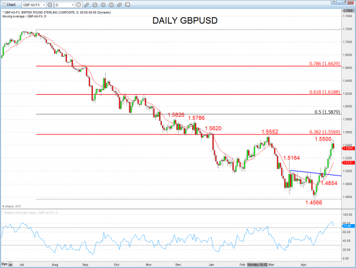Click the top cursor price tag on the axis

348,11
